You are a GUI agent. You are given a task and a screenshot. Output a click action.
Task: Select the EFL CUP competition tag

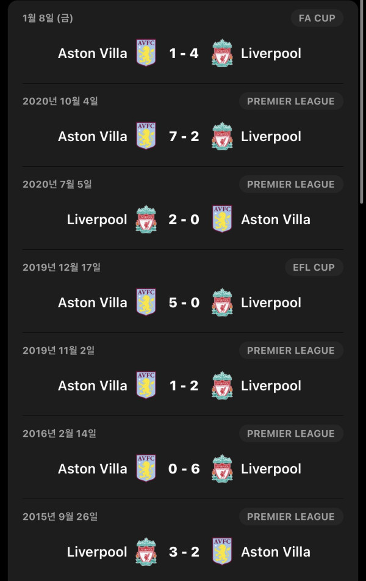pyautogui.click(x=314, y=267)
